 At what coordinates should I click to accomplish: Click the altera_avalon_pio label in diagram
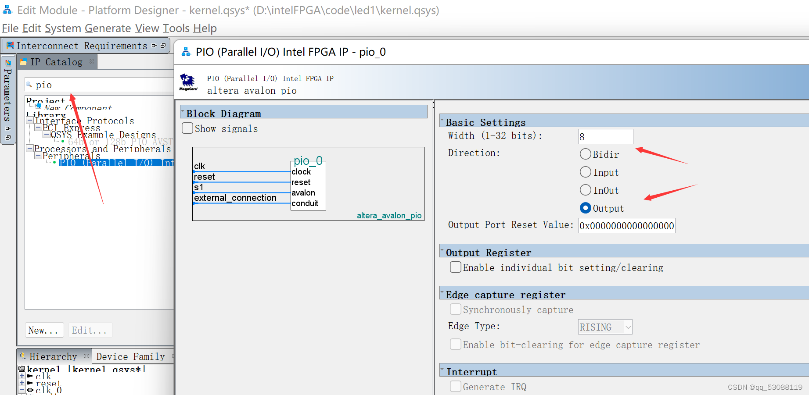click(389, 215)
